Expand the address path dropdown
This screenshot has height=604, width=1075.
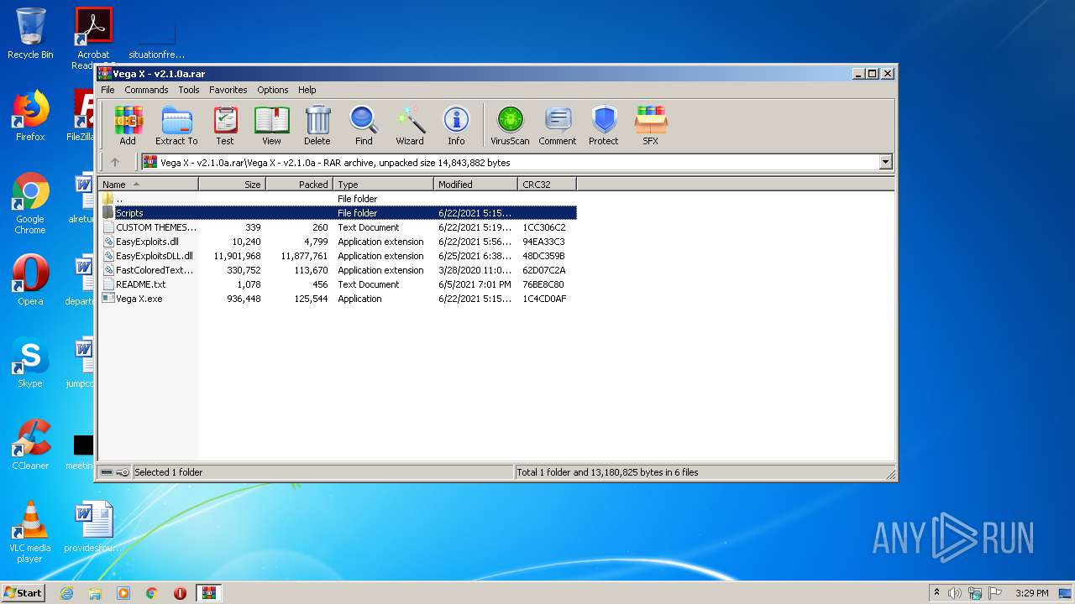885,163
